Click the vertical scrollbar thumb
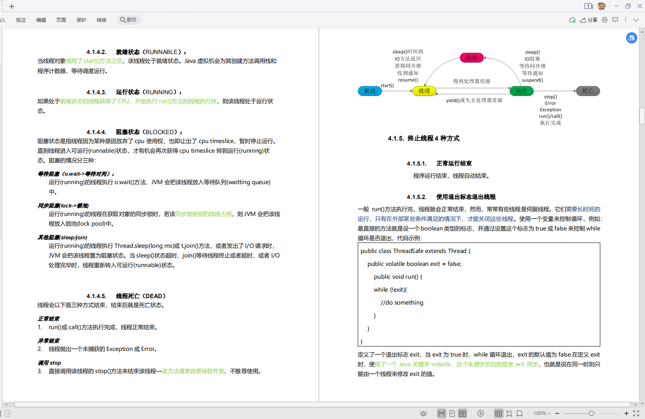 [x=642, y=116]
